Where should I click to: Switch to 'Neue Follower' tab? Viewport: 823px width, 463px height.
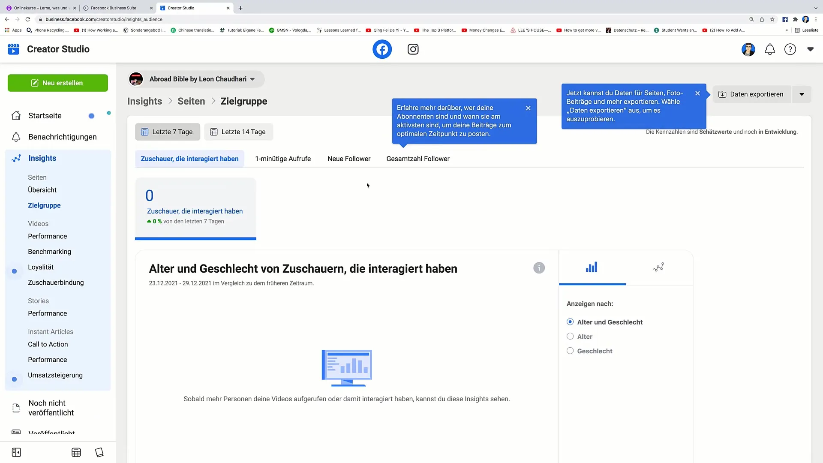pyautogui.click(x=349, y=159)
